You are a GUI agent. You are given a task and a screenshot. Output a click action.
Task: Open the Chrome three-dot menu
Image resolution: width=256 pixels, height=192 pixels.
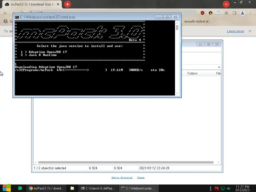[250, 13]
